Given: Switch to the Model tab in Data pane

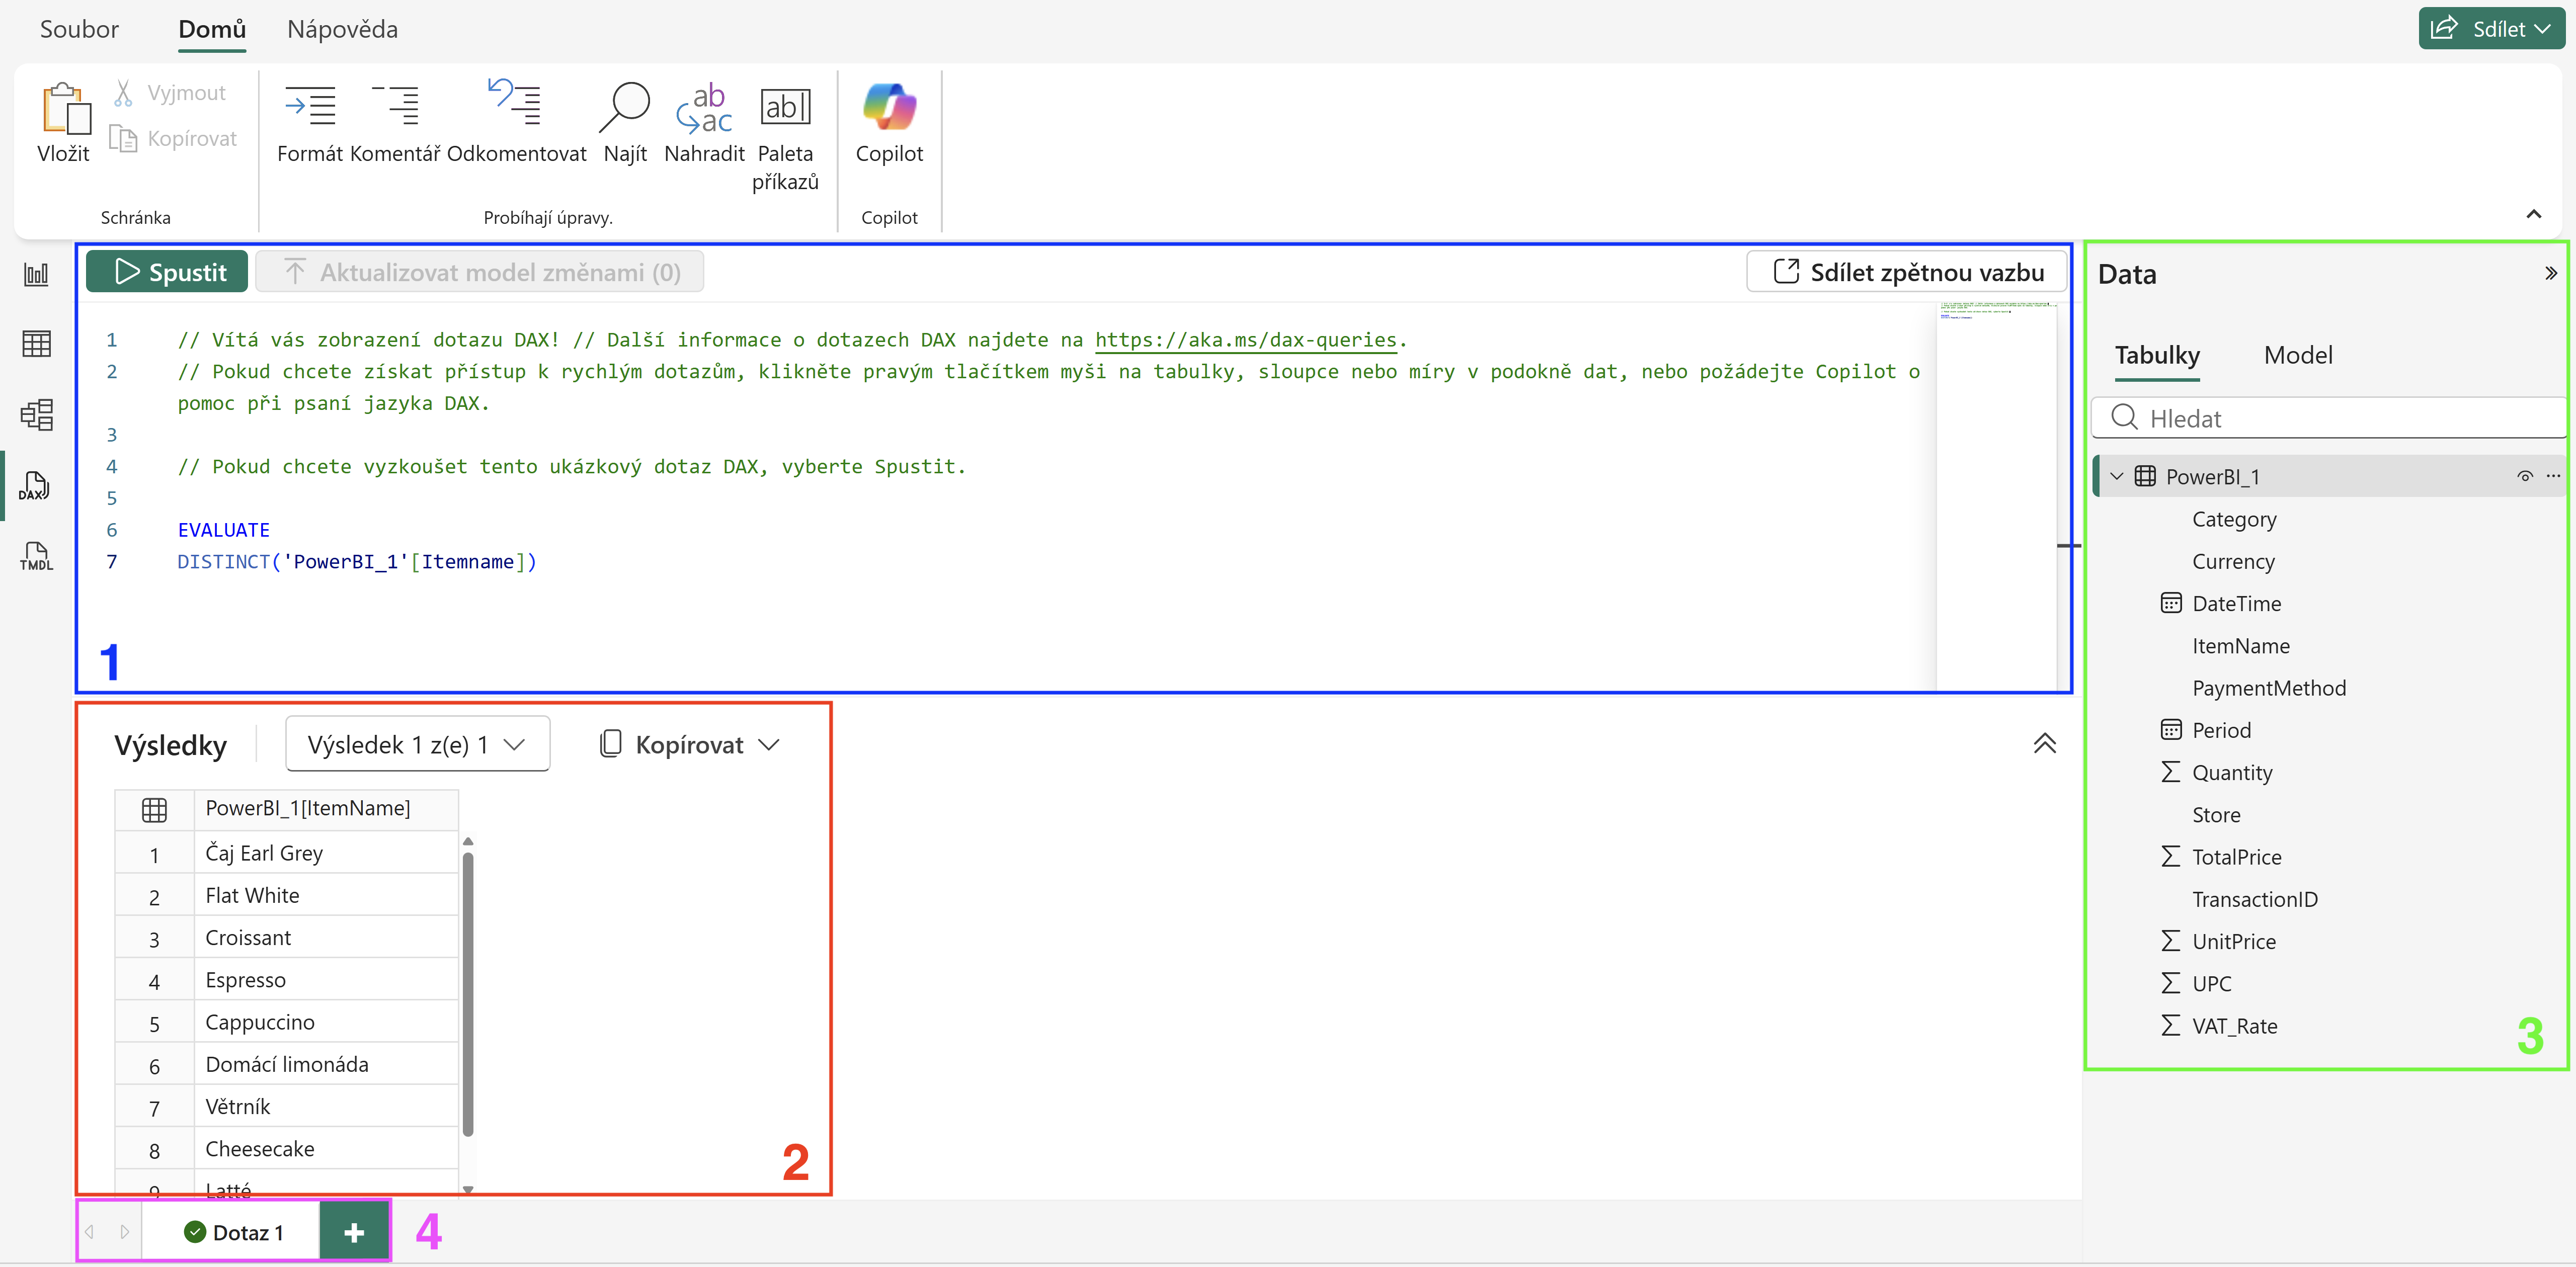Looking at the screenshot, I should pos(2297,355).
